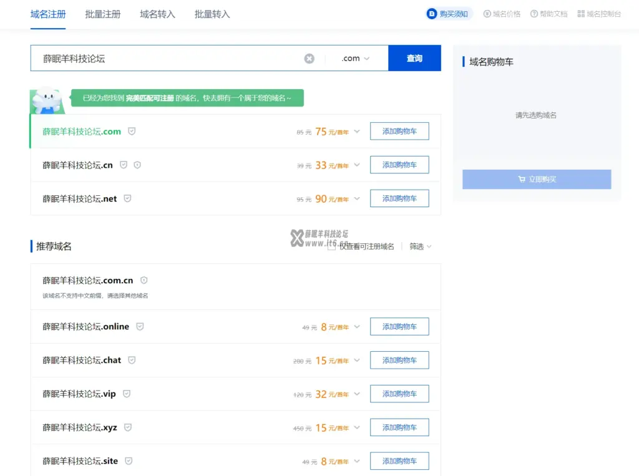Click the cloud mascot icon above the results

coord(47,100)
